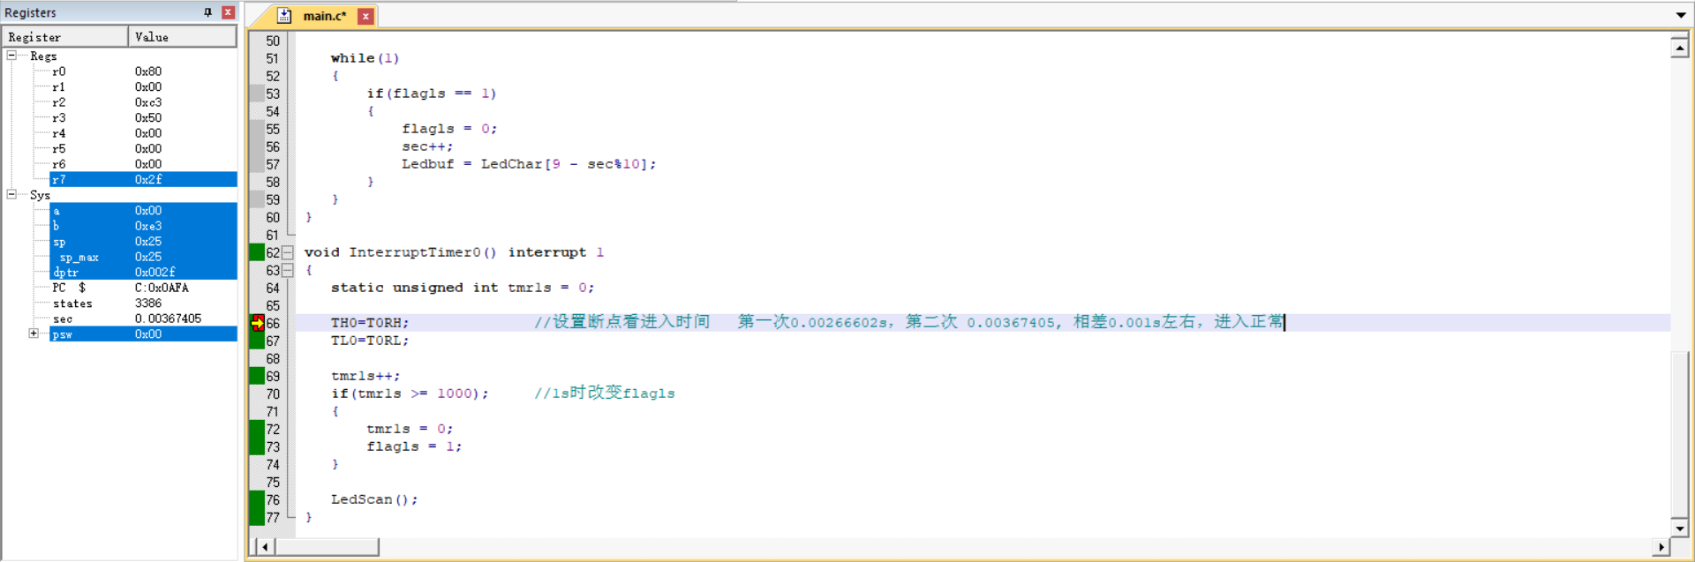Collapse the Sys tree group

click(x=11, y=194)
